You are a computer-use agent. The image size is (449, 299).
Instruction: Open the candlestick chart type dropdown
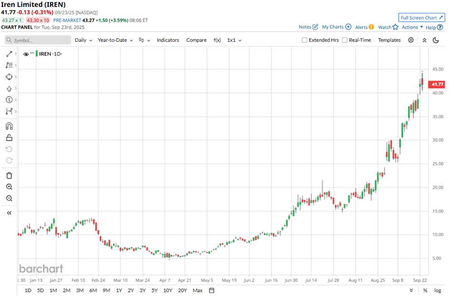pos(144,41)
